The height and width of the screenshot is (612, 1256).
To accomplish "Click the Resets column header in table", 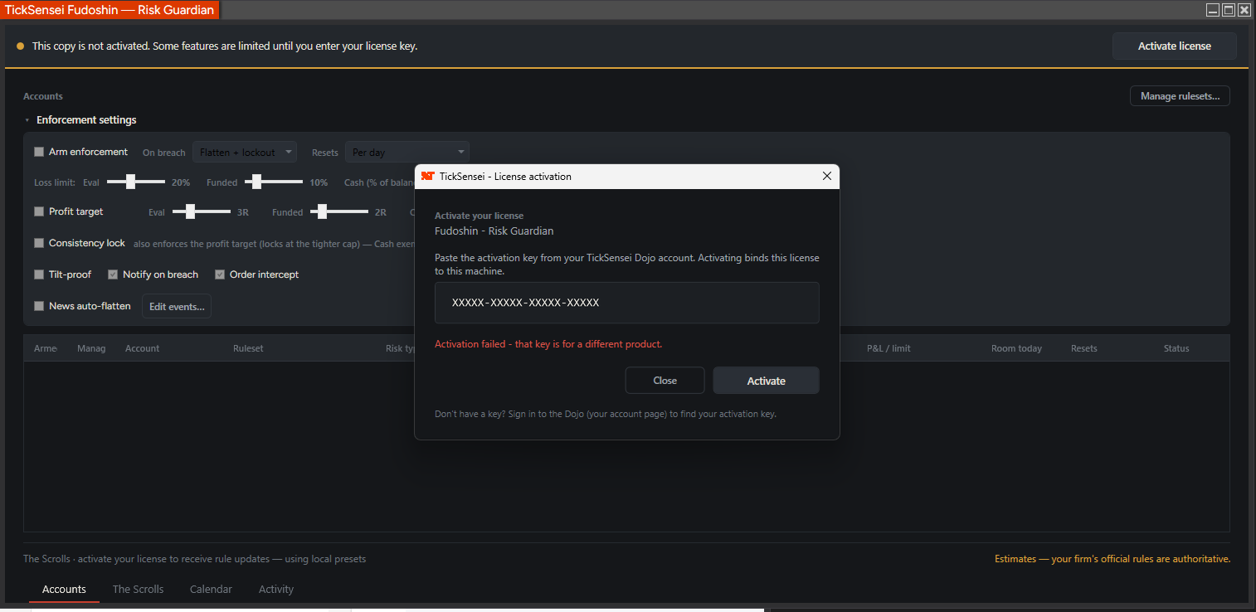I will [x=1083, y=348].
